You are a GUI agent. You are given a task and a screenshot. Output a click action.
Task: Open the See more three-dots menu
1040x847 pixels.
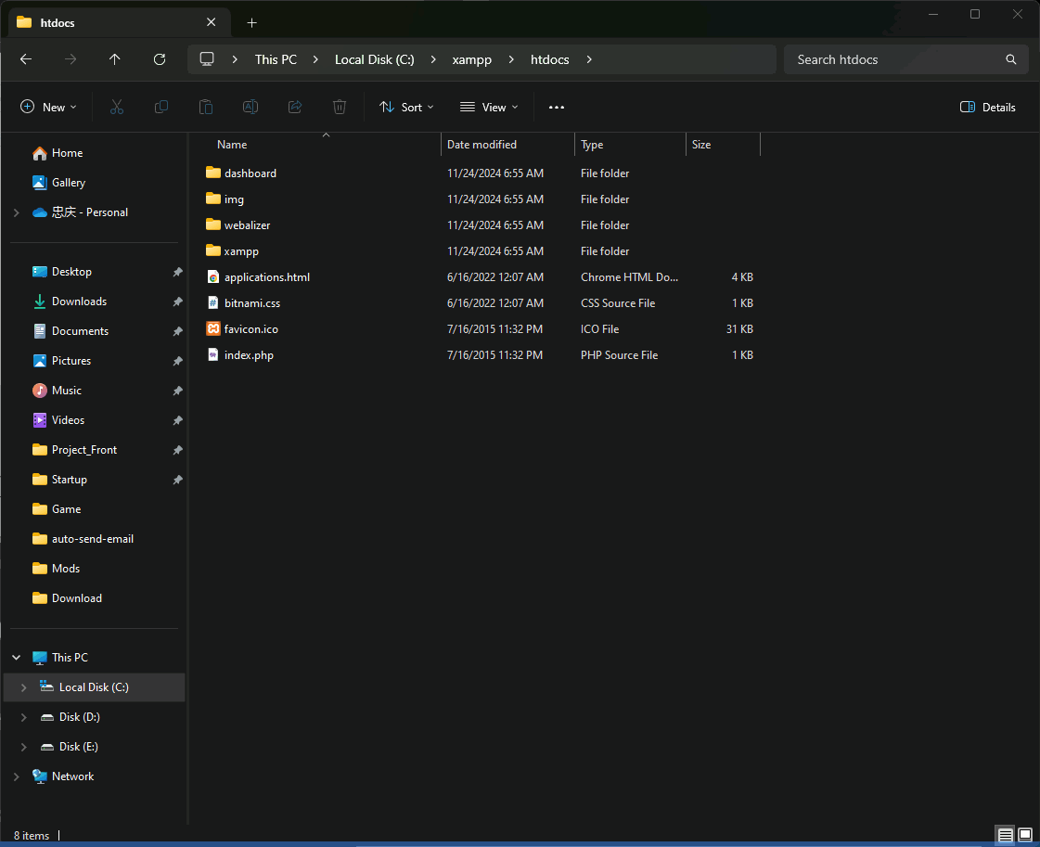point(557,107)
